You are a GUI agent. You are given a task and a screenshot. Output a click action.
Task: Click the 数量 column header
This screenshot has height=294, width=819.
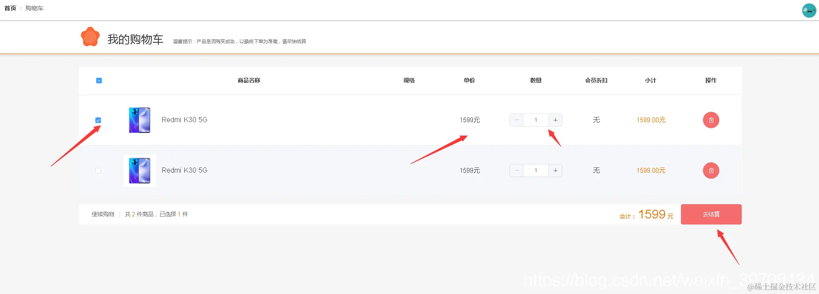536,80
